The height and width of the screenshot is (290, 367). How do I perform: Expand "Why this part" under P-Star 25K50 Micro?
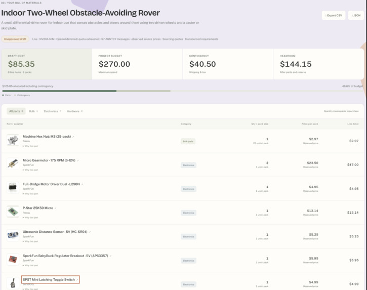tap(30, 218)
